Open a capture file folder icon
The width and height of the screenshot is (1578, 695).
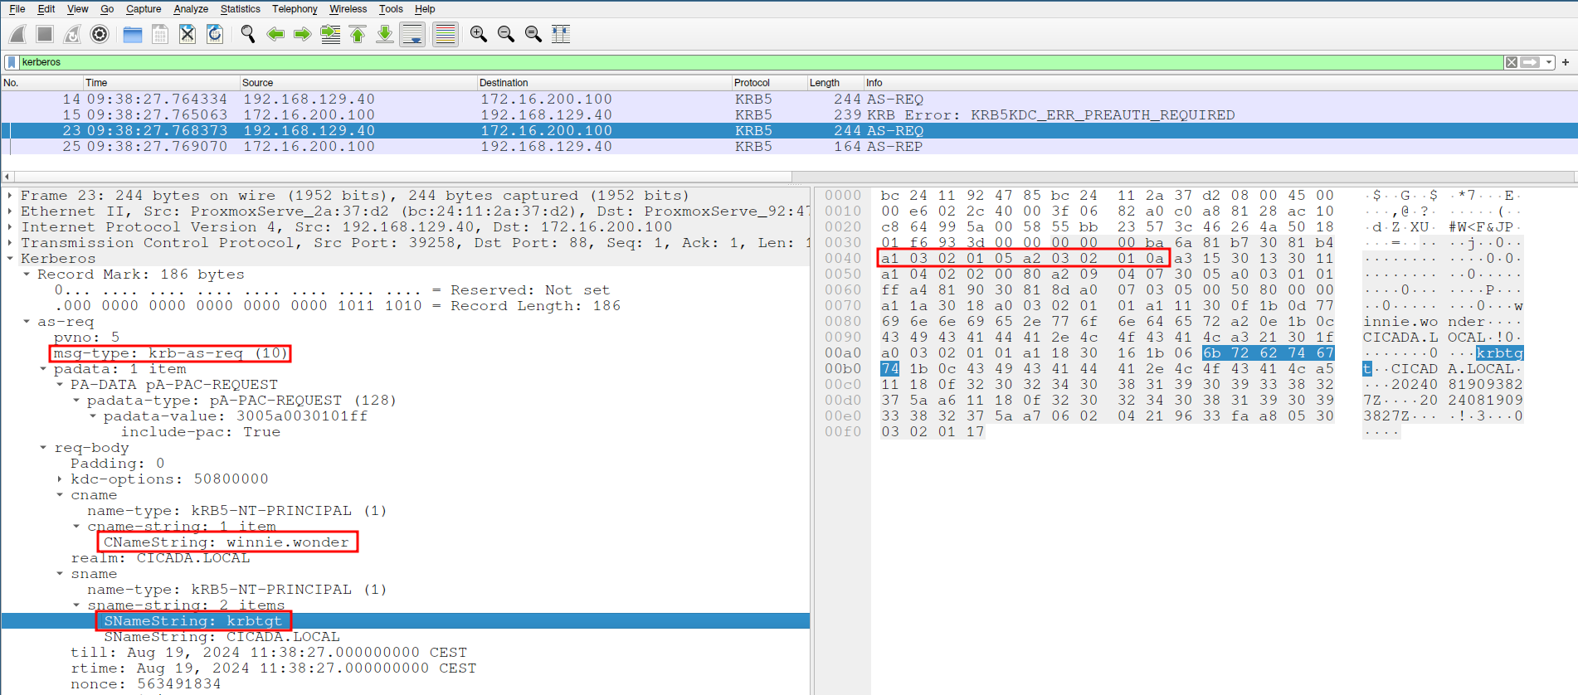pyautogui.click(x=132, y=34)
